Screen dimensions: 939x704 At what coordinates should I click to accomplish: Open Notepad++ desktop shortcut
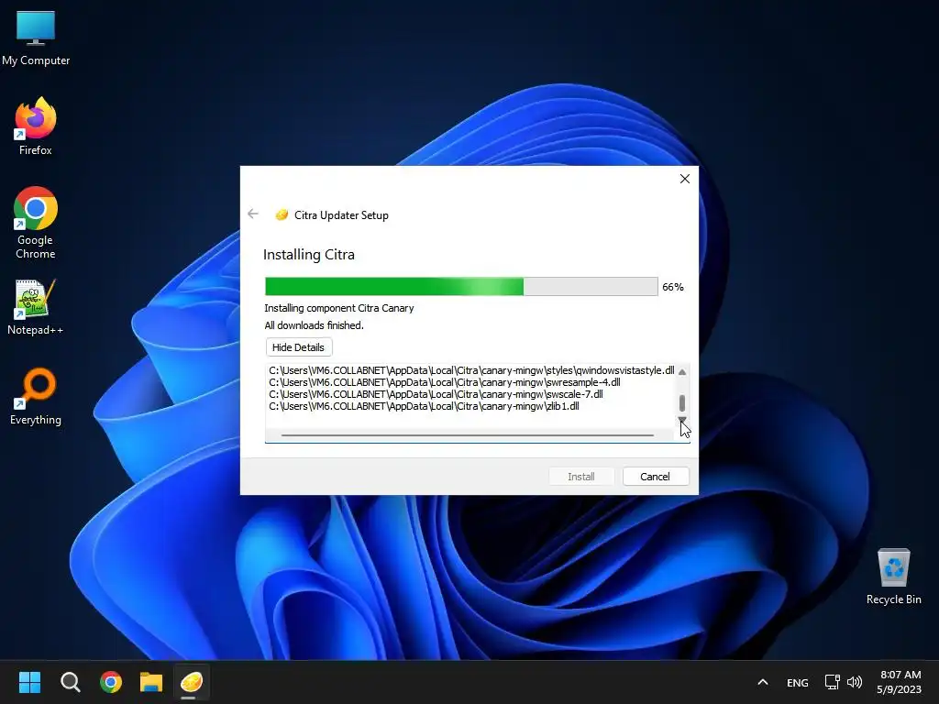coord(35,308)
